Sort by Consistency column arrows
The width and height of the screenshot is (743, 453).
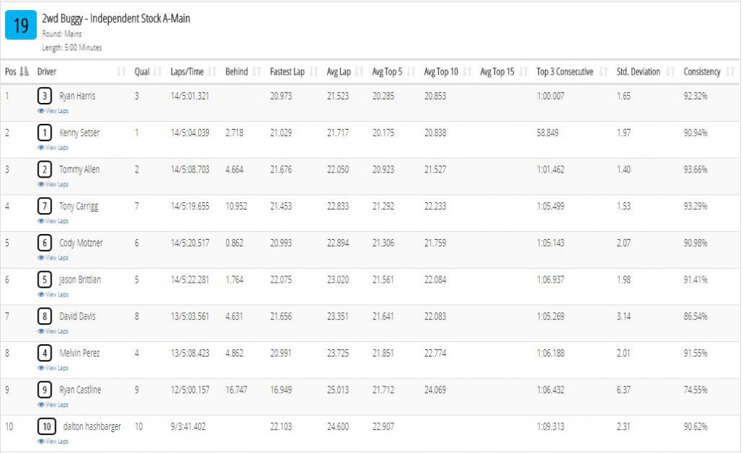click(x=731, y=72)
